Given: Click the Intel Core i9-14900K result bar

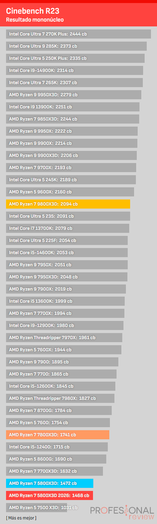Looking at the screenshot, I should (x=75, y=70).
